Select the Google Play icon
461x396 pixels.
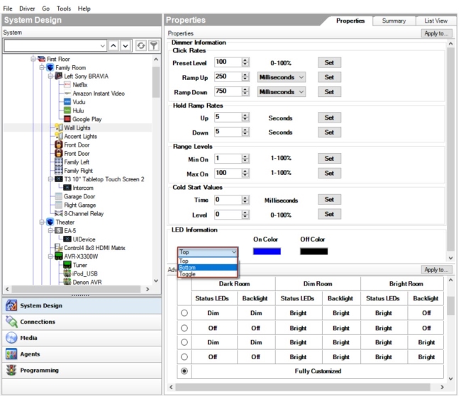pyautogui.click(x=67, y=119)
